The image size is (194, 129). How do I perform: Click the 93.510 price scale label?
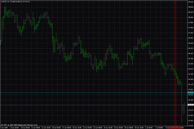pos(191,95)
